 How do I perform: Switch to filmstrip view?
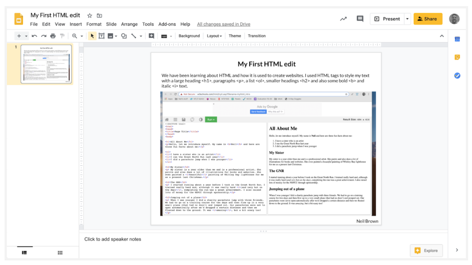[x=24, y=252]
